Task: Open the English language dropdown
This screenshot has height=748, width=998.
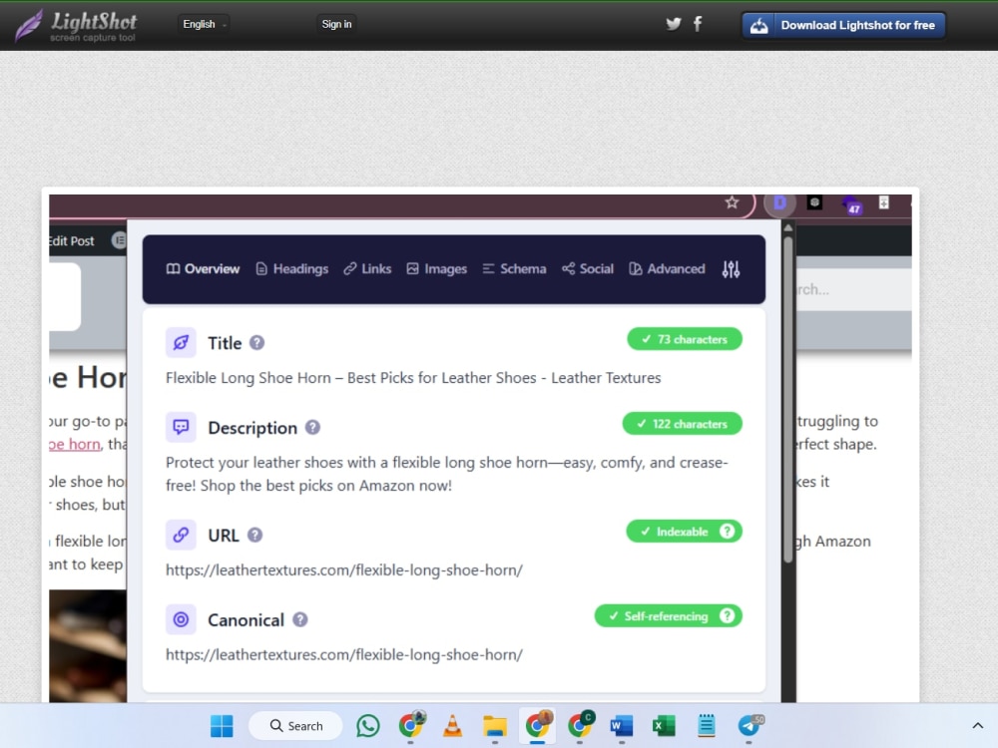Action: point(204,24)
